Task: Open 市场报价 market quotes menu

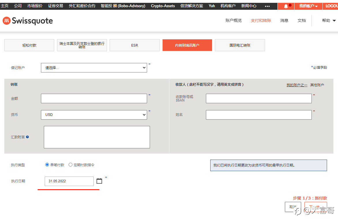Action: click(35, 6)
